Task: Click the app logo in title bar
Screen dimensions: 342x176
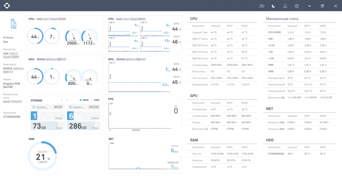Action: 7,6
